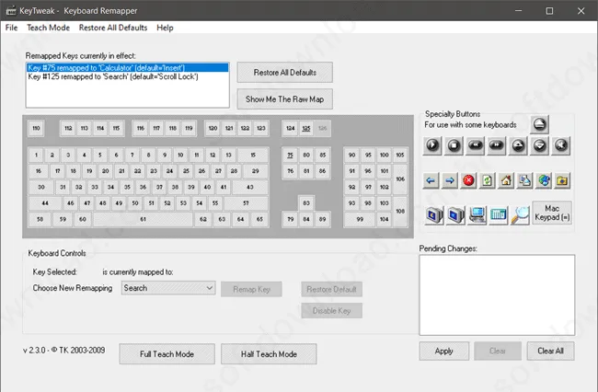Click Show Me The Raw Map
This screenshot has height=392, width=598.
pos(285,99)
